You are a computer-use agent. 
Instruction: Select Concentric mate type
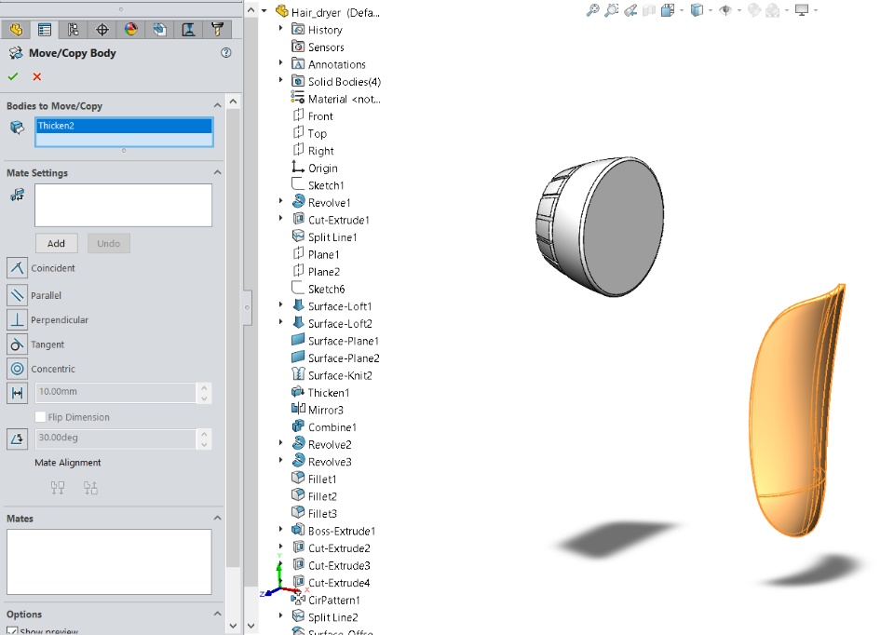point(17,369)
